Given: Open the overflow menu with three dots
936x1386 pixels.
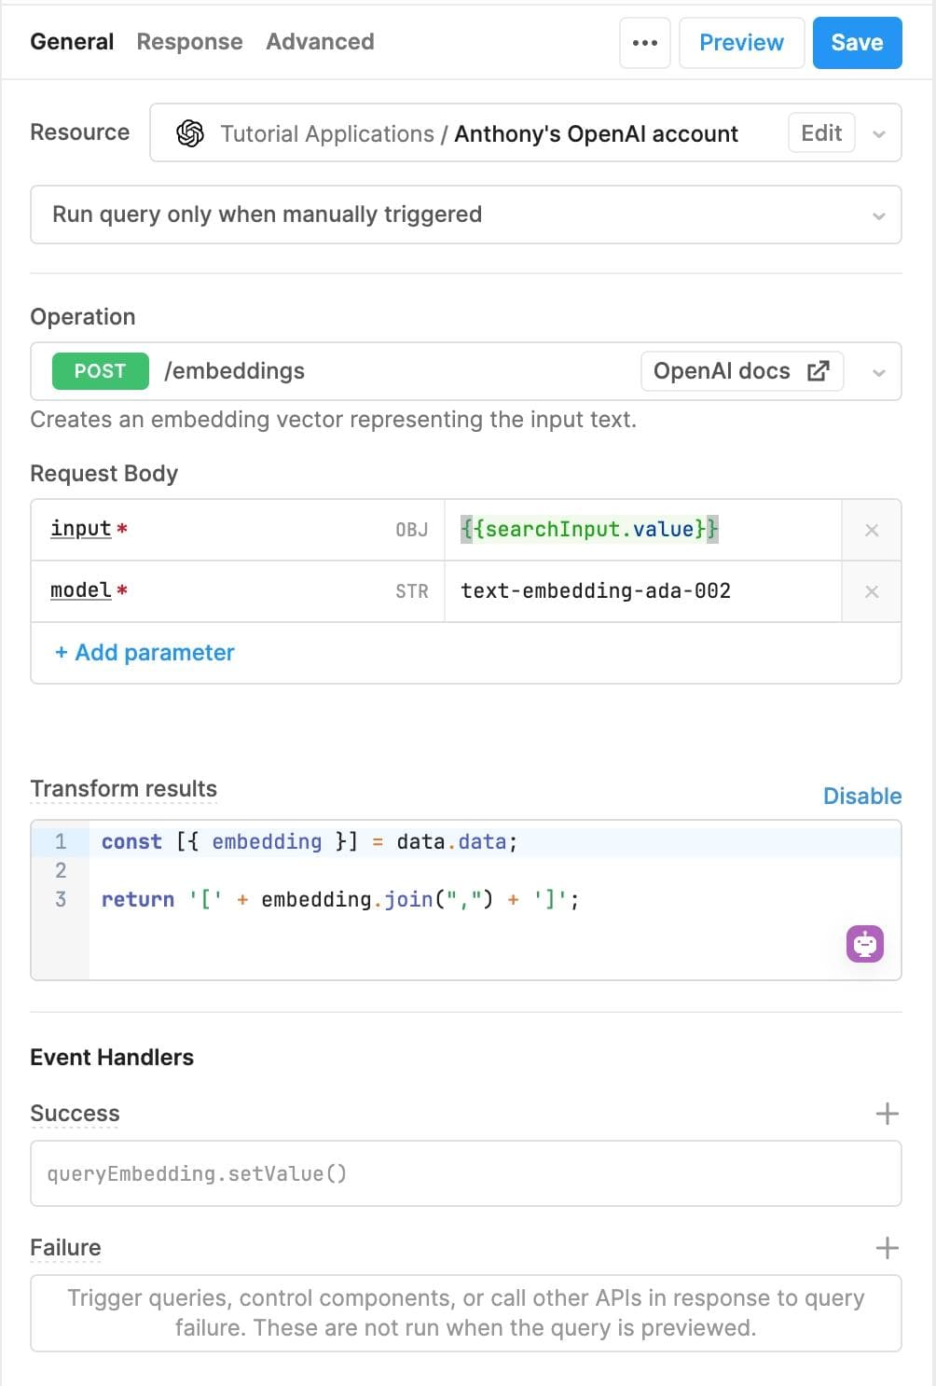Looking at the screenshot, I should [x=645, y=42].
